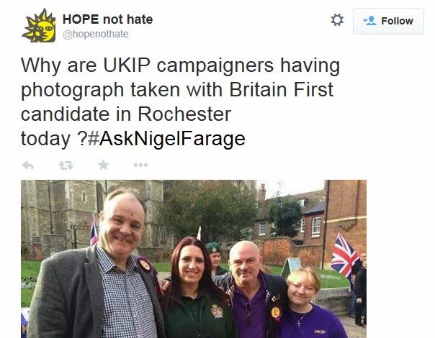Follow the HOPE not hate account
This screenshot has width=435, height=338.
388,21
